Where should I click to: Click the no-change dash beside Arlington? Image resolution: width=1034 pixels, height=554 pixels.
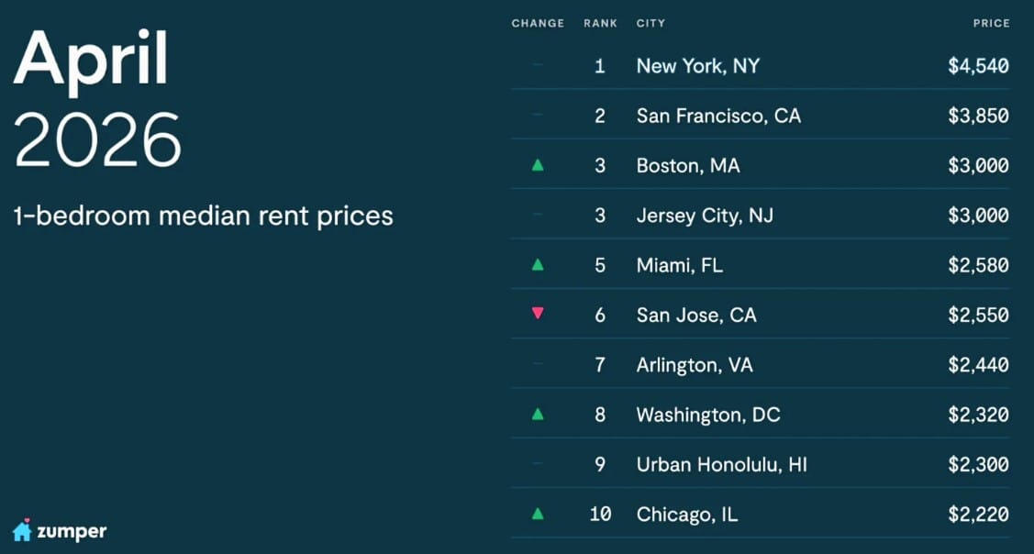pyautogui.click(x=538, y=364)
